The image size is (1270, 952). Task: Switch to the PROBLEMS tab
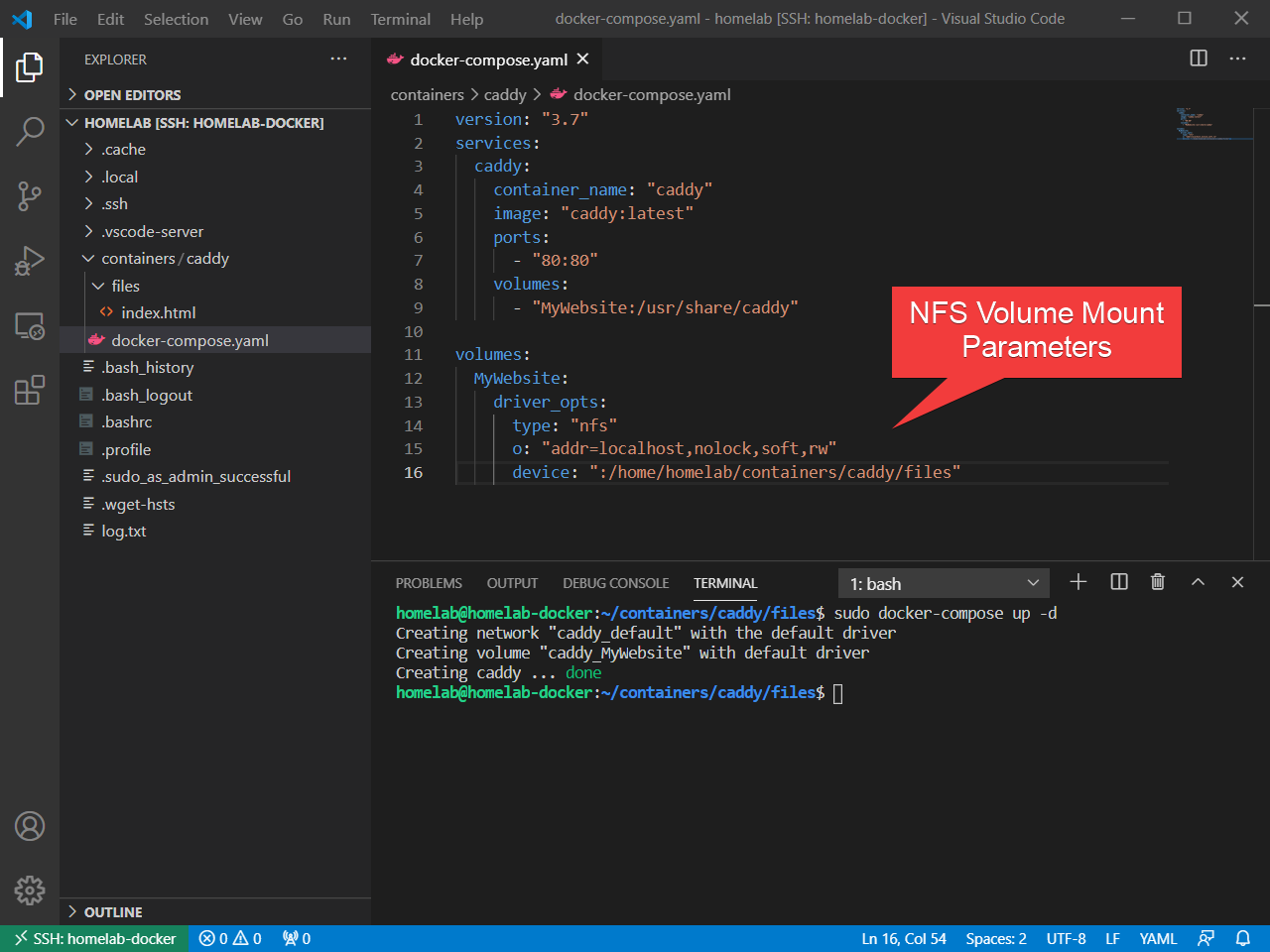(x=429, y=583)
